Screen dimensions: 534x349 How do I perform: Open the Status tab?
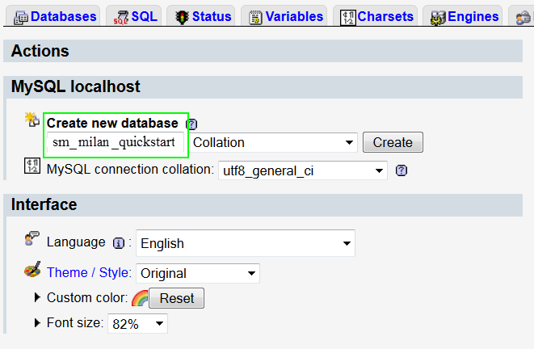(201, 16)
